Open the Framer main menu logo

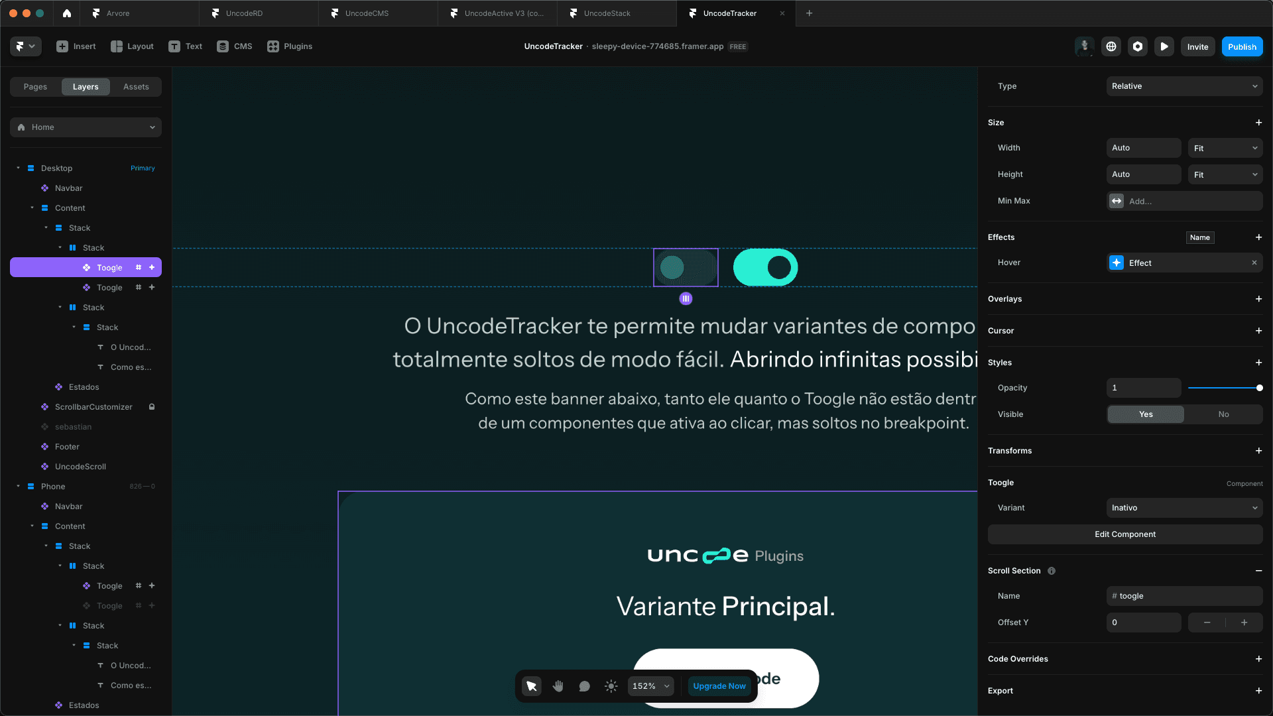click(26, 46)
